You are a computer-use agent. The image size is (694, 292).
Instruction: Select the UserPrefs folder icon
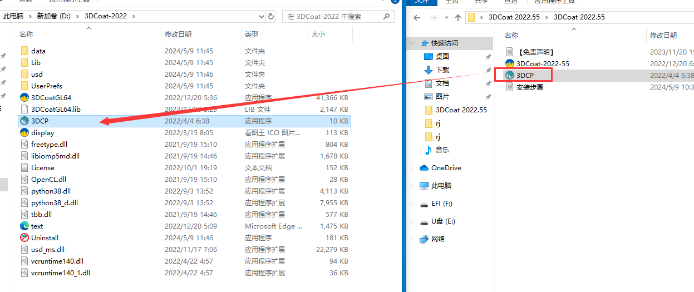24,86
